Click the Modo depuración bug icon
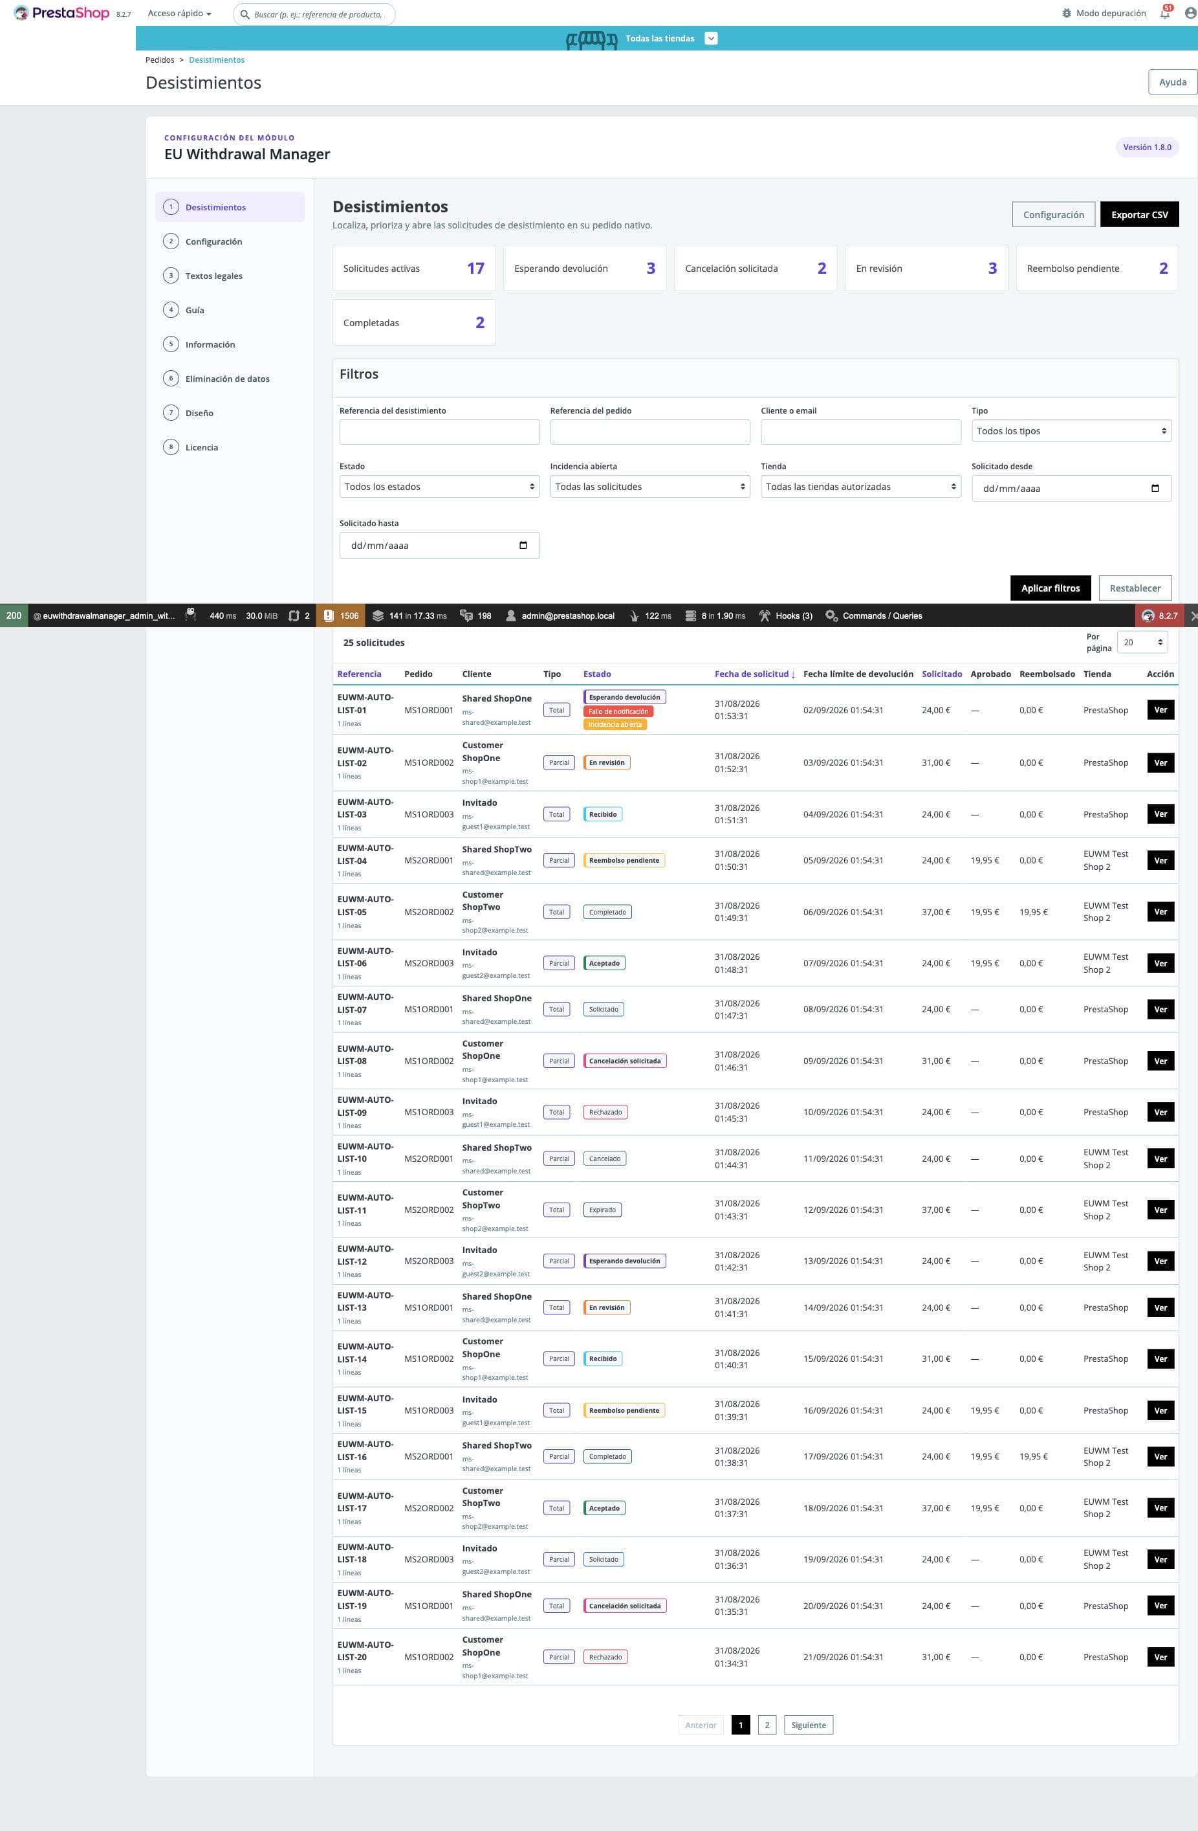The width and height of the screenshot is (1198, 1831). tap(1066, 13)
